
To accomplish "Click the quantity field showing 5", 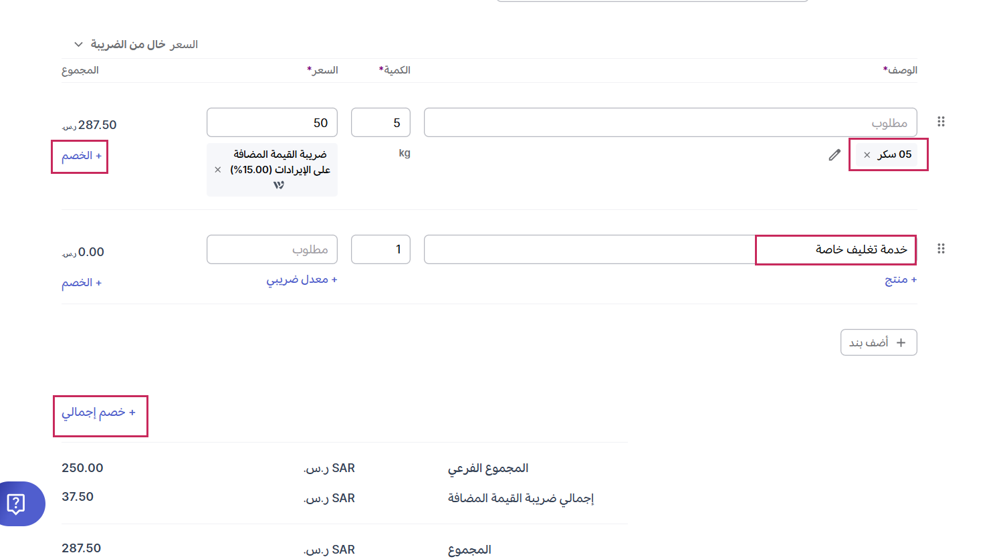I will pos(380,123).
